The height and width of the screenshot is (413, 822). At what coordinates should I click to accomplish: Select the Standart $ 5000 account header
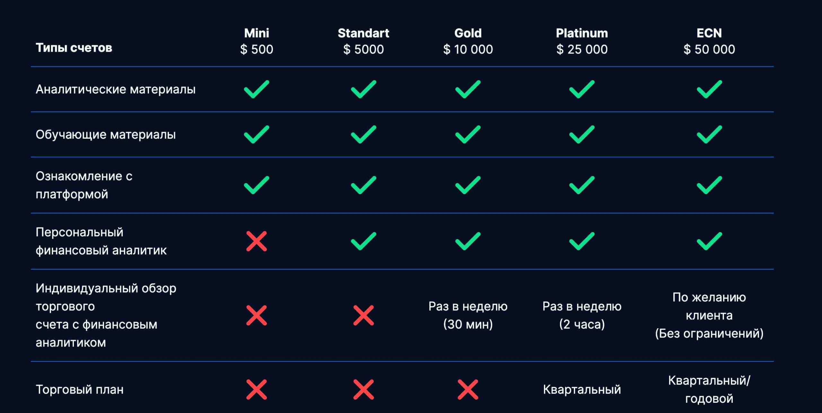(363, 41)
